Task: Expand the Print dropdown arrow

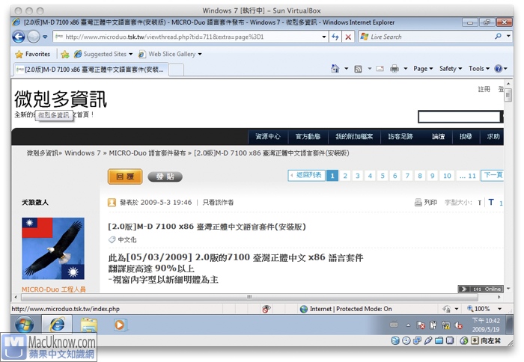Action: (406, 69)
